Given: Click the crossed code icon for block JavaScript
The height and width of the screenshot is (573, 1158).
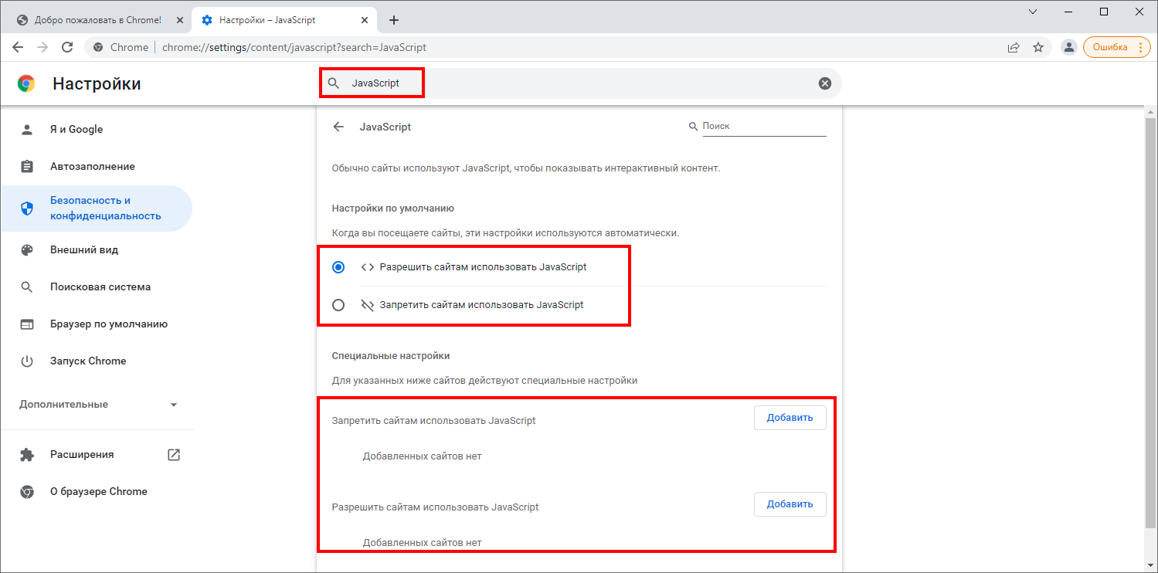Looking at the screenshot, I should [367, 305].
